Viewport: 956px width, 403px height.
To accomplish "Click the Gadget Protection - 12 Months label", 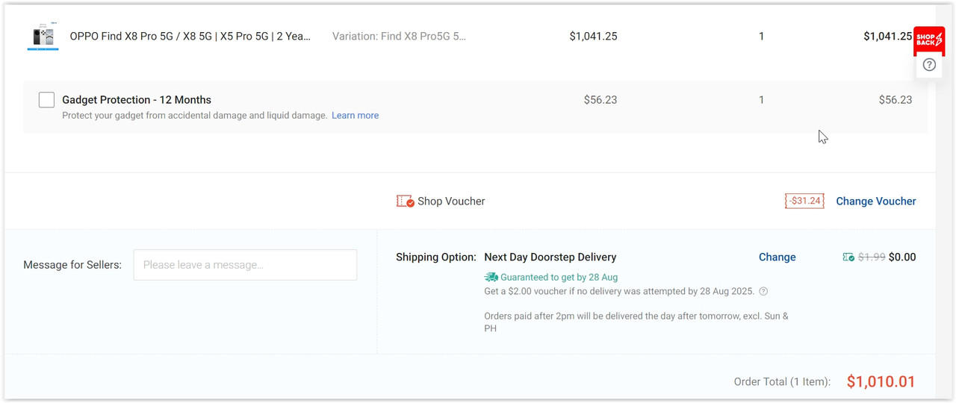I will [137, 100].
